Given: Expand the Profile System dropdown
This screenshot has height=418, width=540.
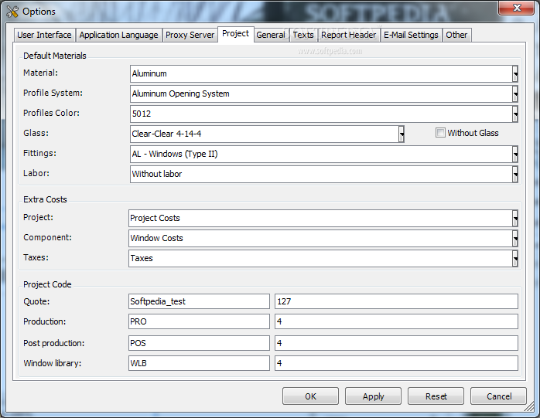Looking at the screenshot, I should tap(515, 93).
